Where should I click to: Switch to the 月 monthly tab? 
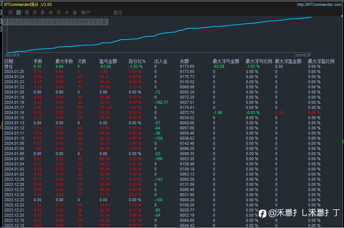pyautogui.click(x=35, y=12)
